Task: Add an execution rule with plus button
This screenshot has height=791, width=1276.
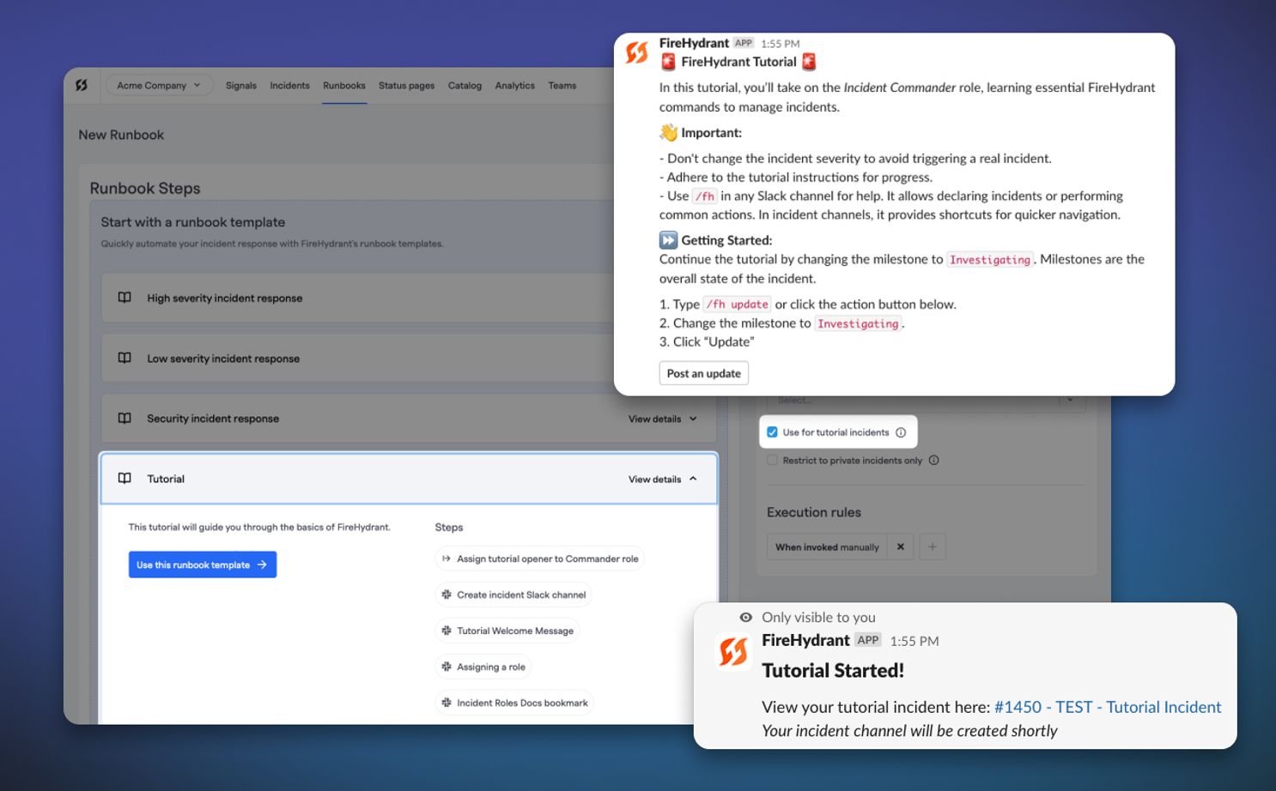Action: point(933,546)
